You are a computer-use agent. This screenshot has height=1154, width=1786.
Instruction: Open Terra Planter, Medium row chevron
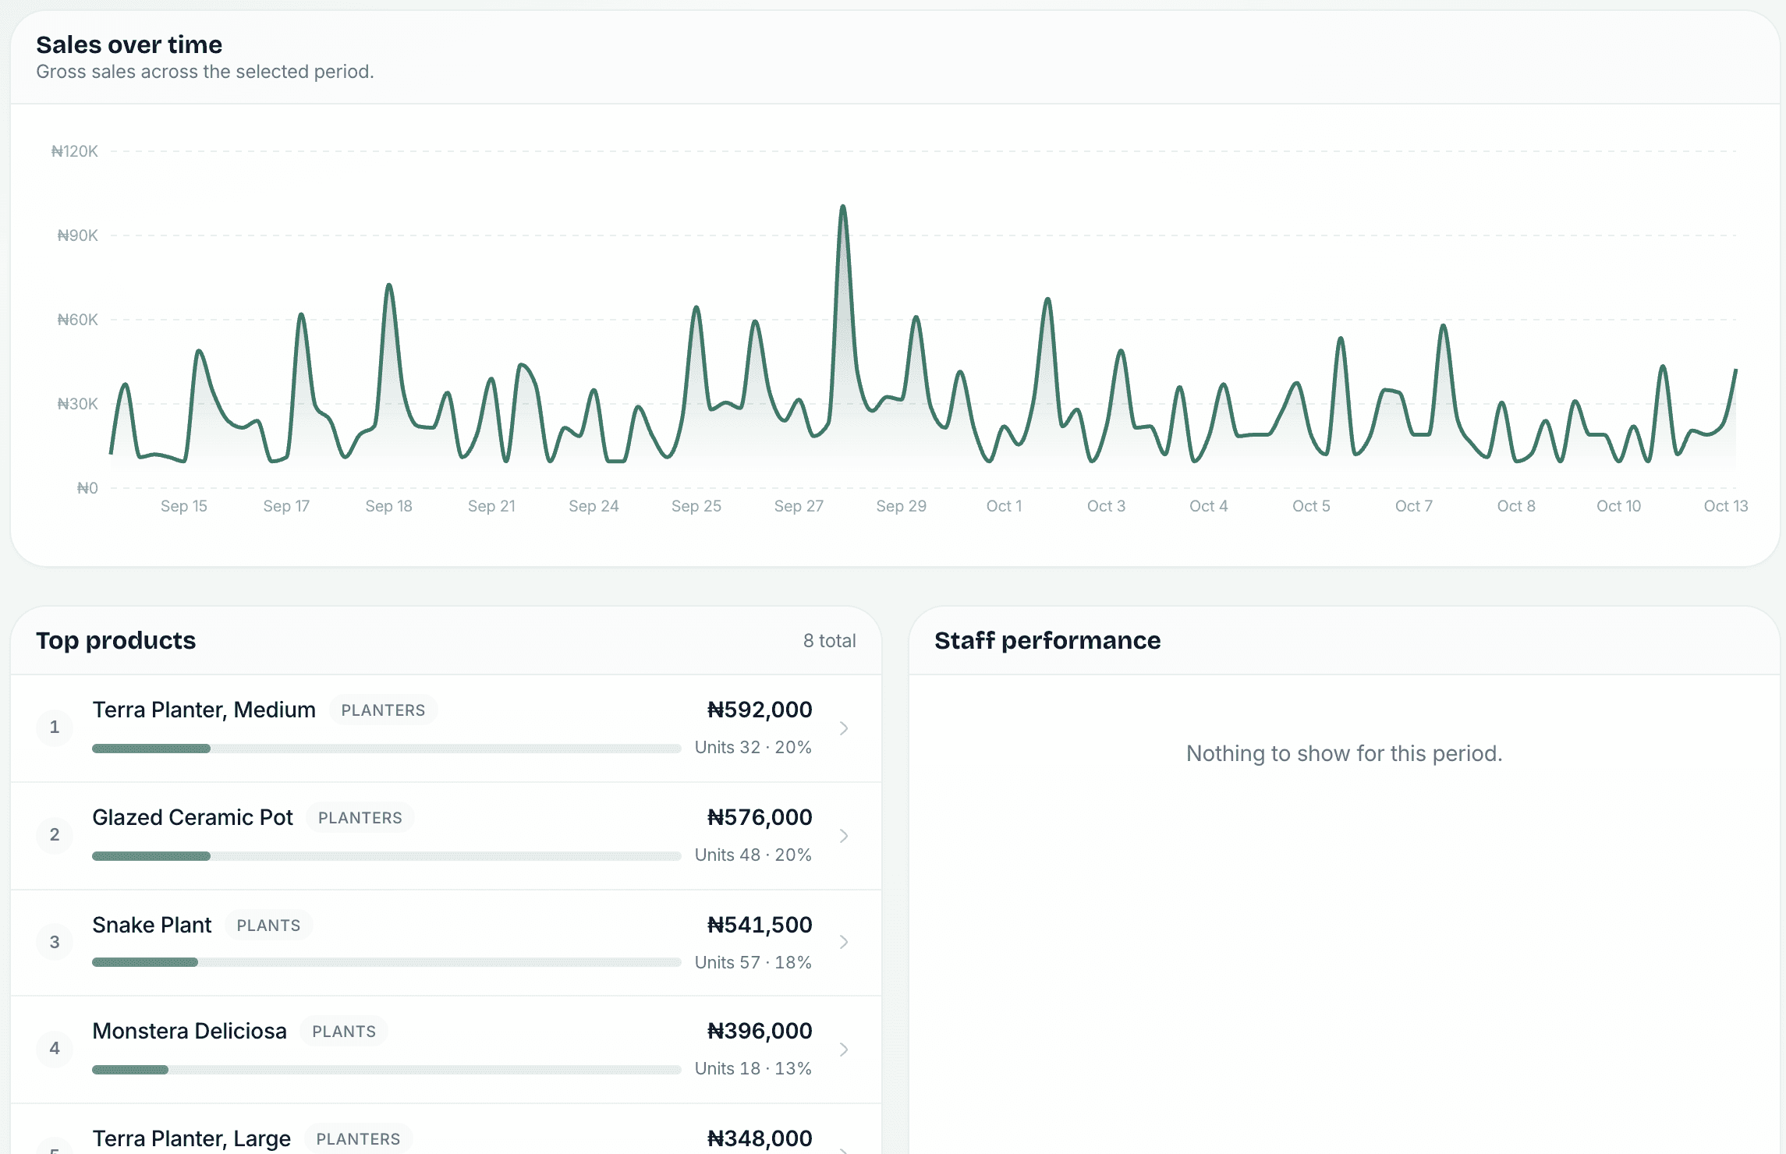[843, 728]
